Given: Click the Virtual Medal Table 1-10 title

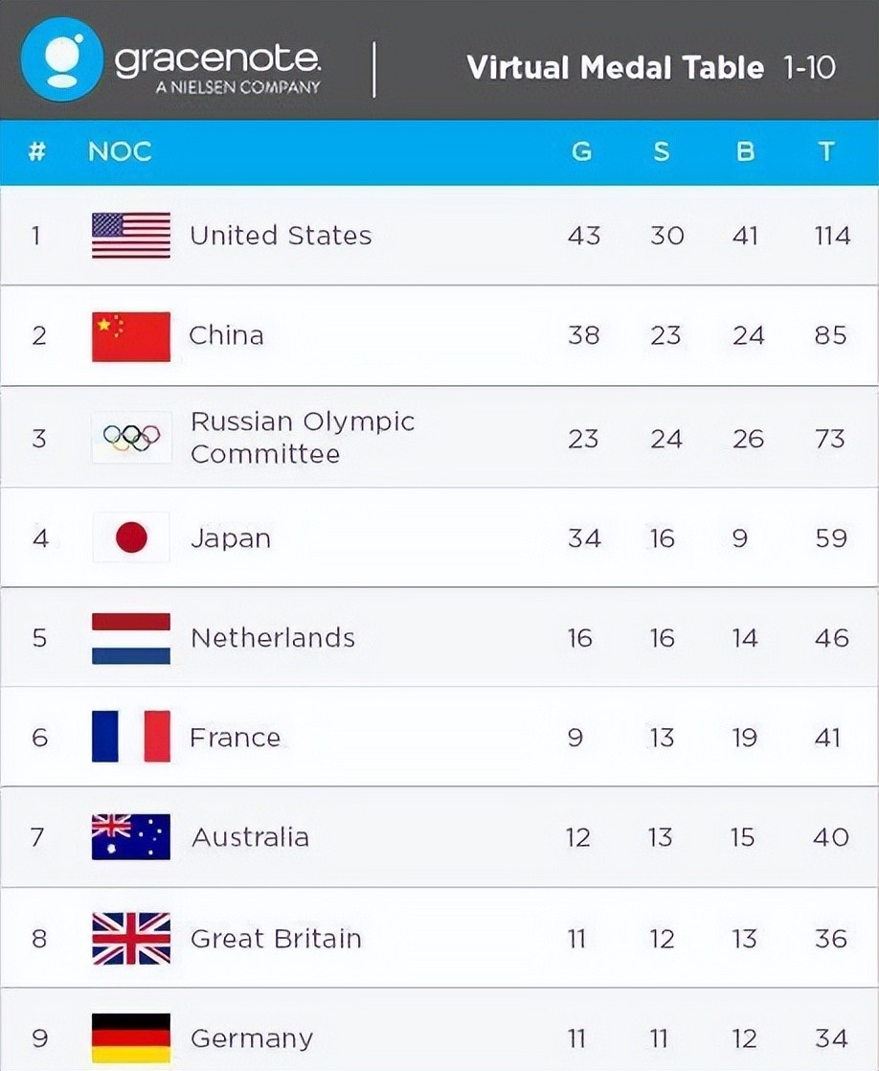Looking at the screenshot, I should (x=651, y=68).
